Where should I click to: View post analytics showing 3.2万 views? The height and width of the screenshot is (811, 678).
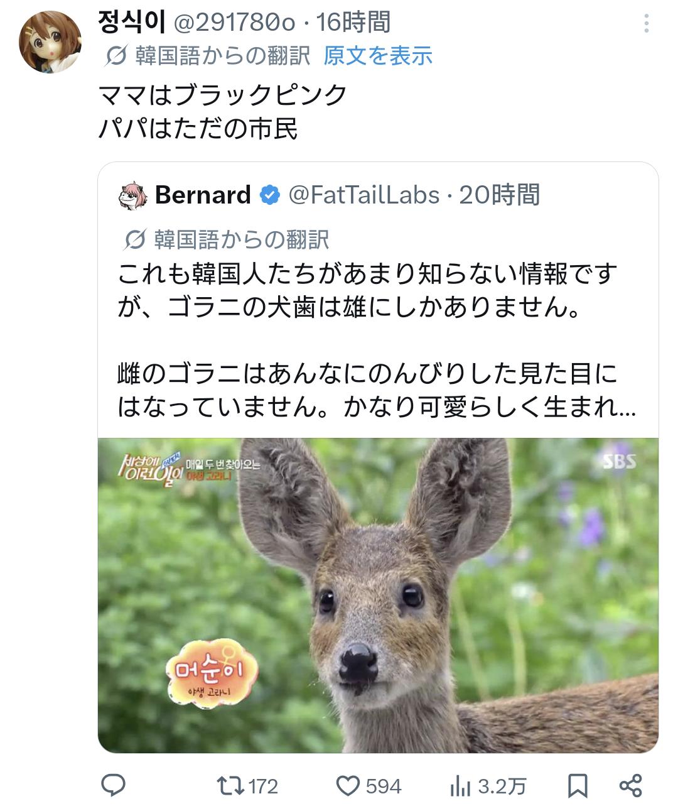click(x=460, y=786)
